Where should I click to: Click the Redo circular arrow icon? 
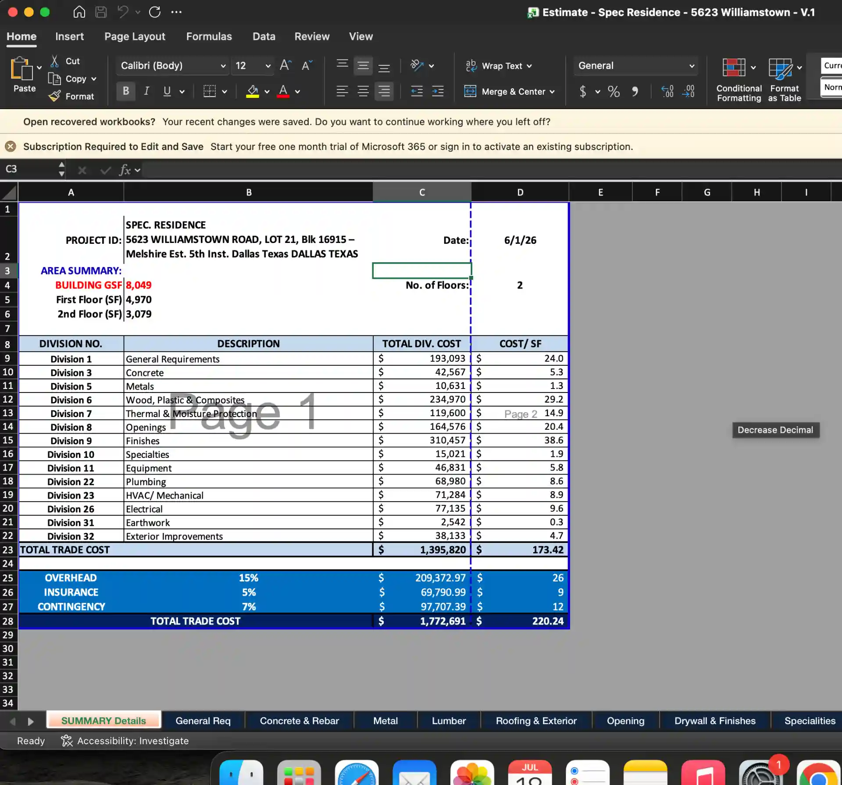[x=154, y=12]
